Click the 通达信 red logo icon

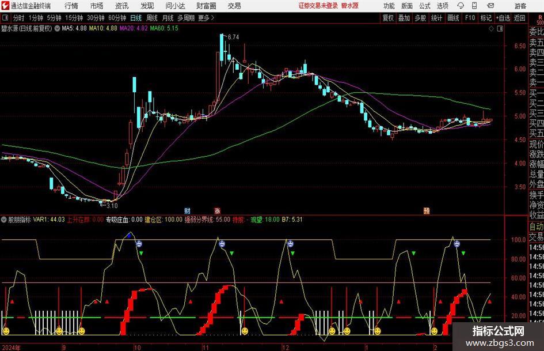coord(5,6)
